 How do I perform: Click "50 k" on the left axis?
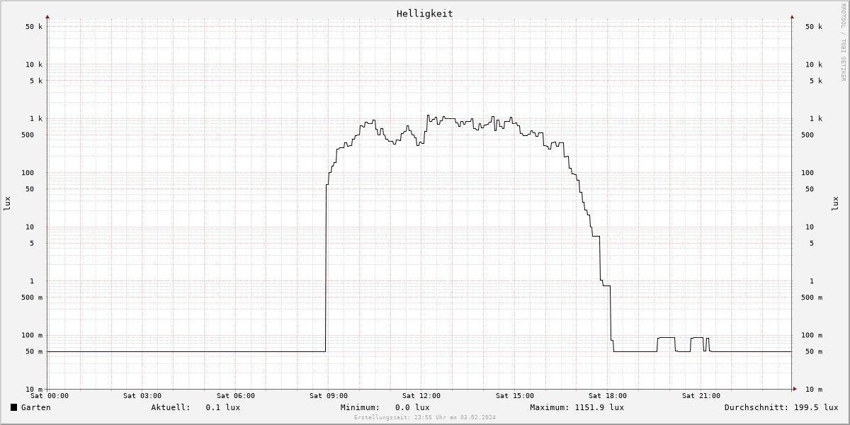[34, 27]
